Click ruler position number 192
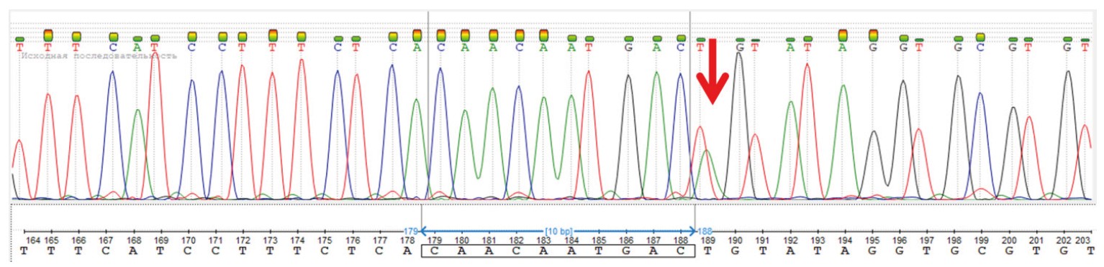Viewport: 1104px width, 267px height. click(790, 240)
